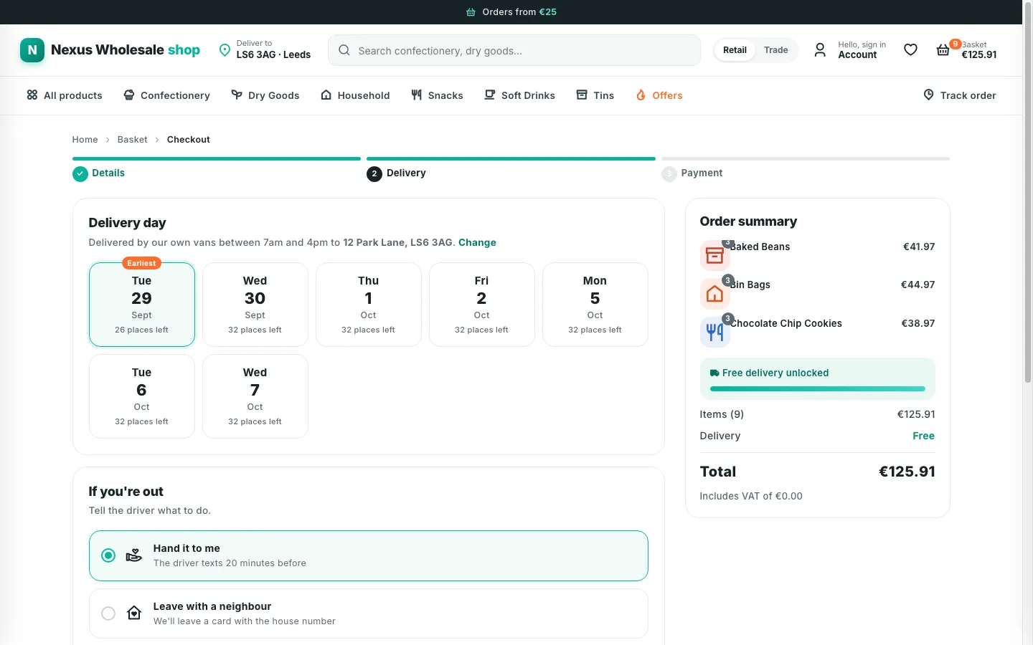Click the search magnifier icon

click(344, 50)
